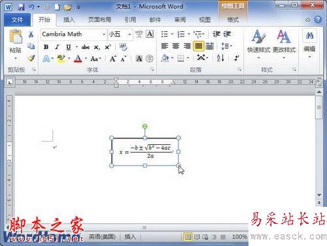This screenshot has width=327, height=246.
Task: Cut selection with scissors icon
Action: coord(31,34)
